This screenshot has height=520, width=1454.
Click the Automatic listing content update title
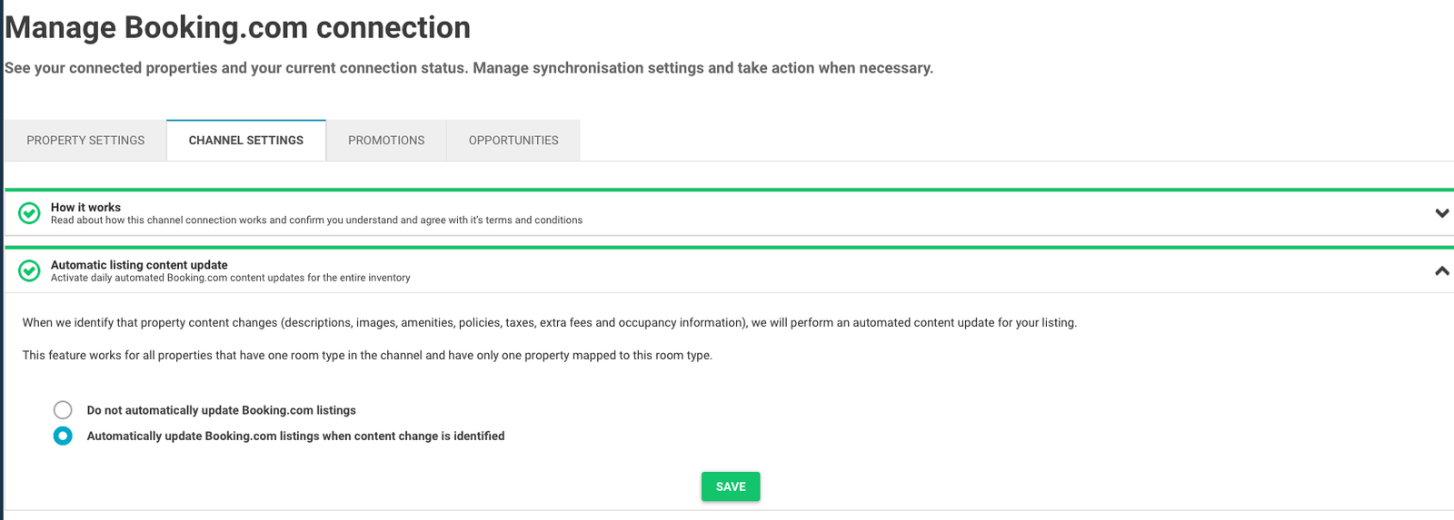(139, 265)
